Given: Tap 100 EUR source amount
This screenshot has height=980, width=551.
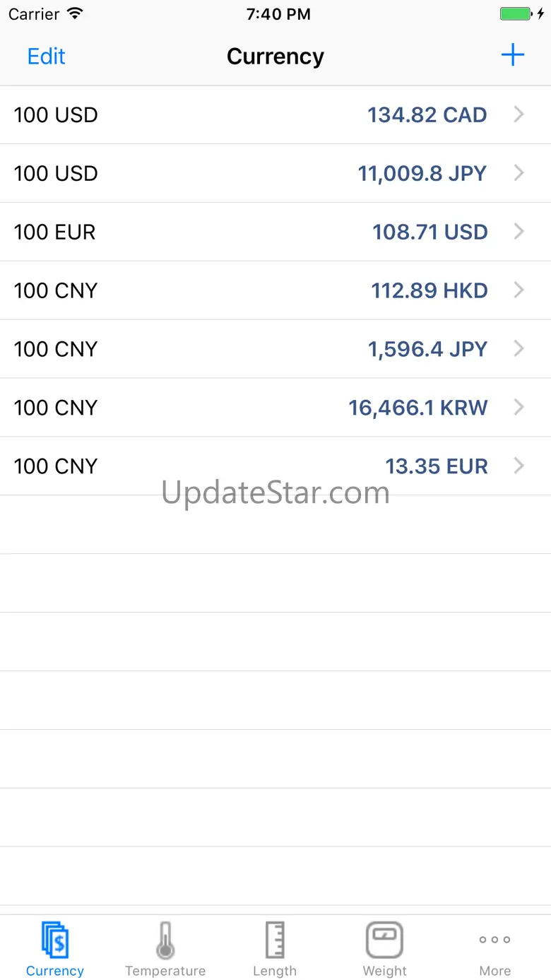Looking at the screenshot, I should 54,232.
